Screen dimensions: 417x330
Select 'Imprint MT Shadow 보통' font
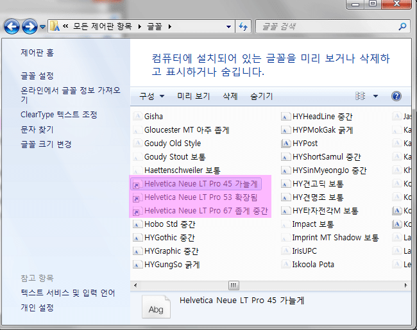point(336,238)
